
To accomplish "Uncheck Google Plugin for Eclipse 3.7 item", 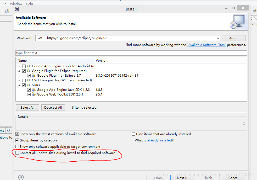I will click(29, 76).
